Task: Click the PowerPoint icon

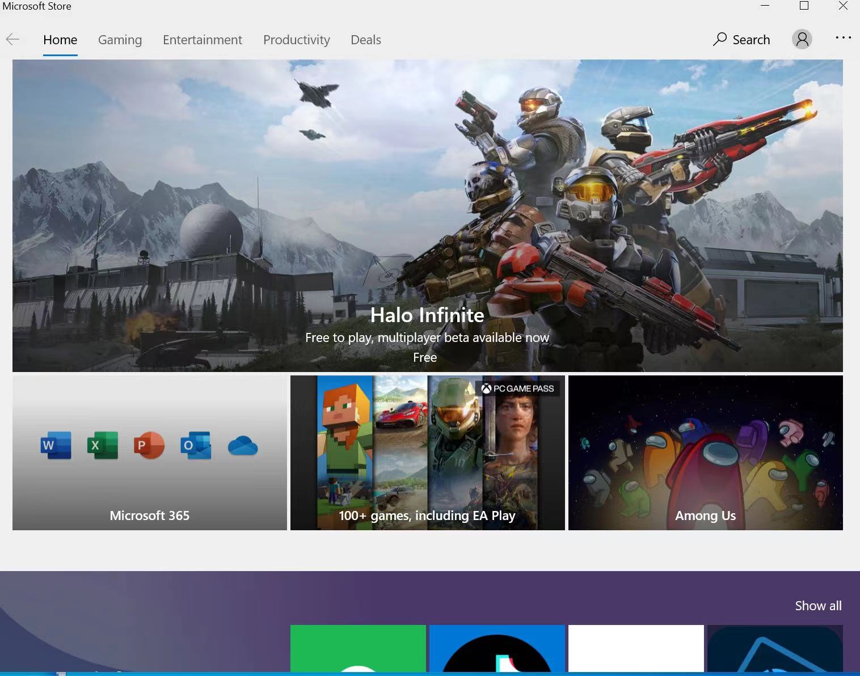Action: (149, 446)
